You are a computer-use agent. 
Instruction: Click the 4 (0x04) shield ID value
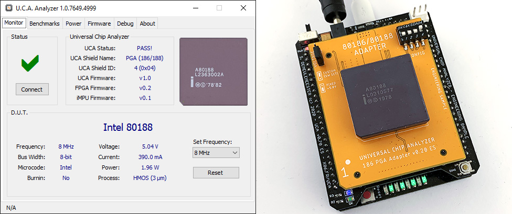145,68
